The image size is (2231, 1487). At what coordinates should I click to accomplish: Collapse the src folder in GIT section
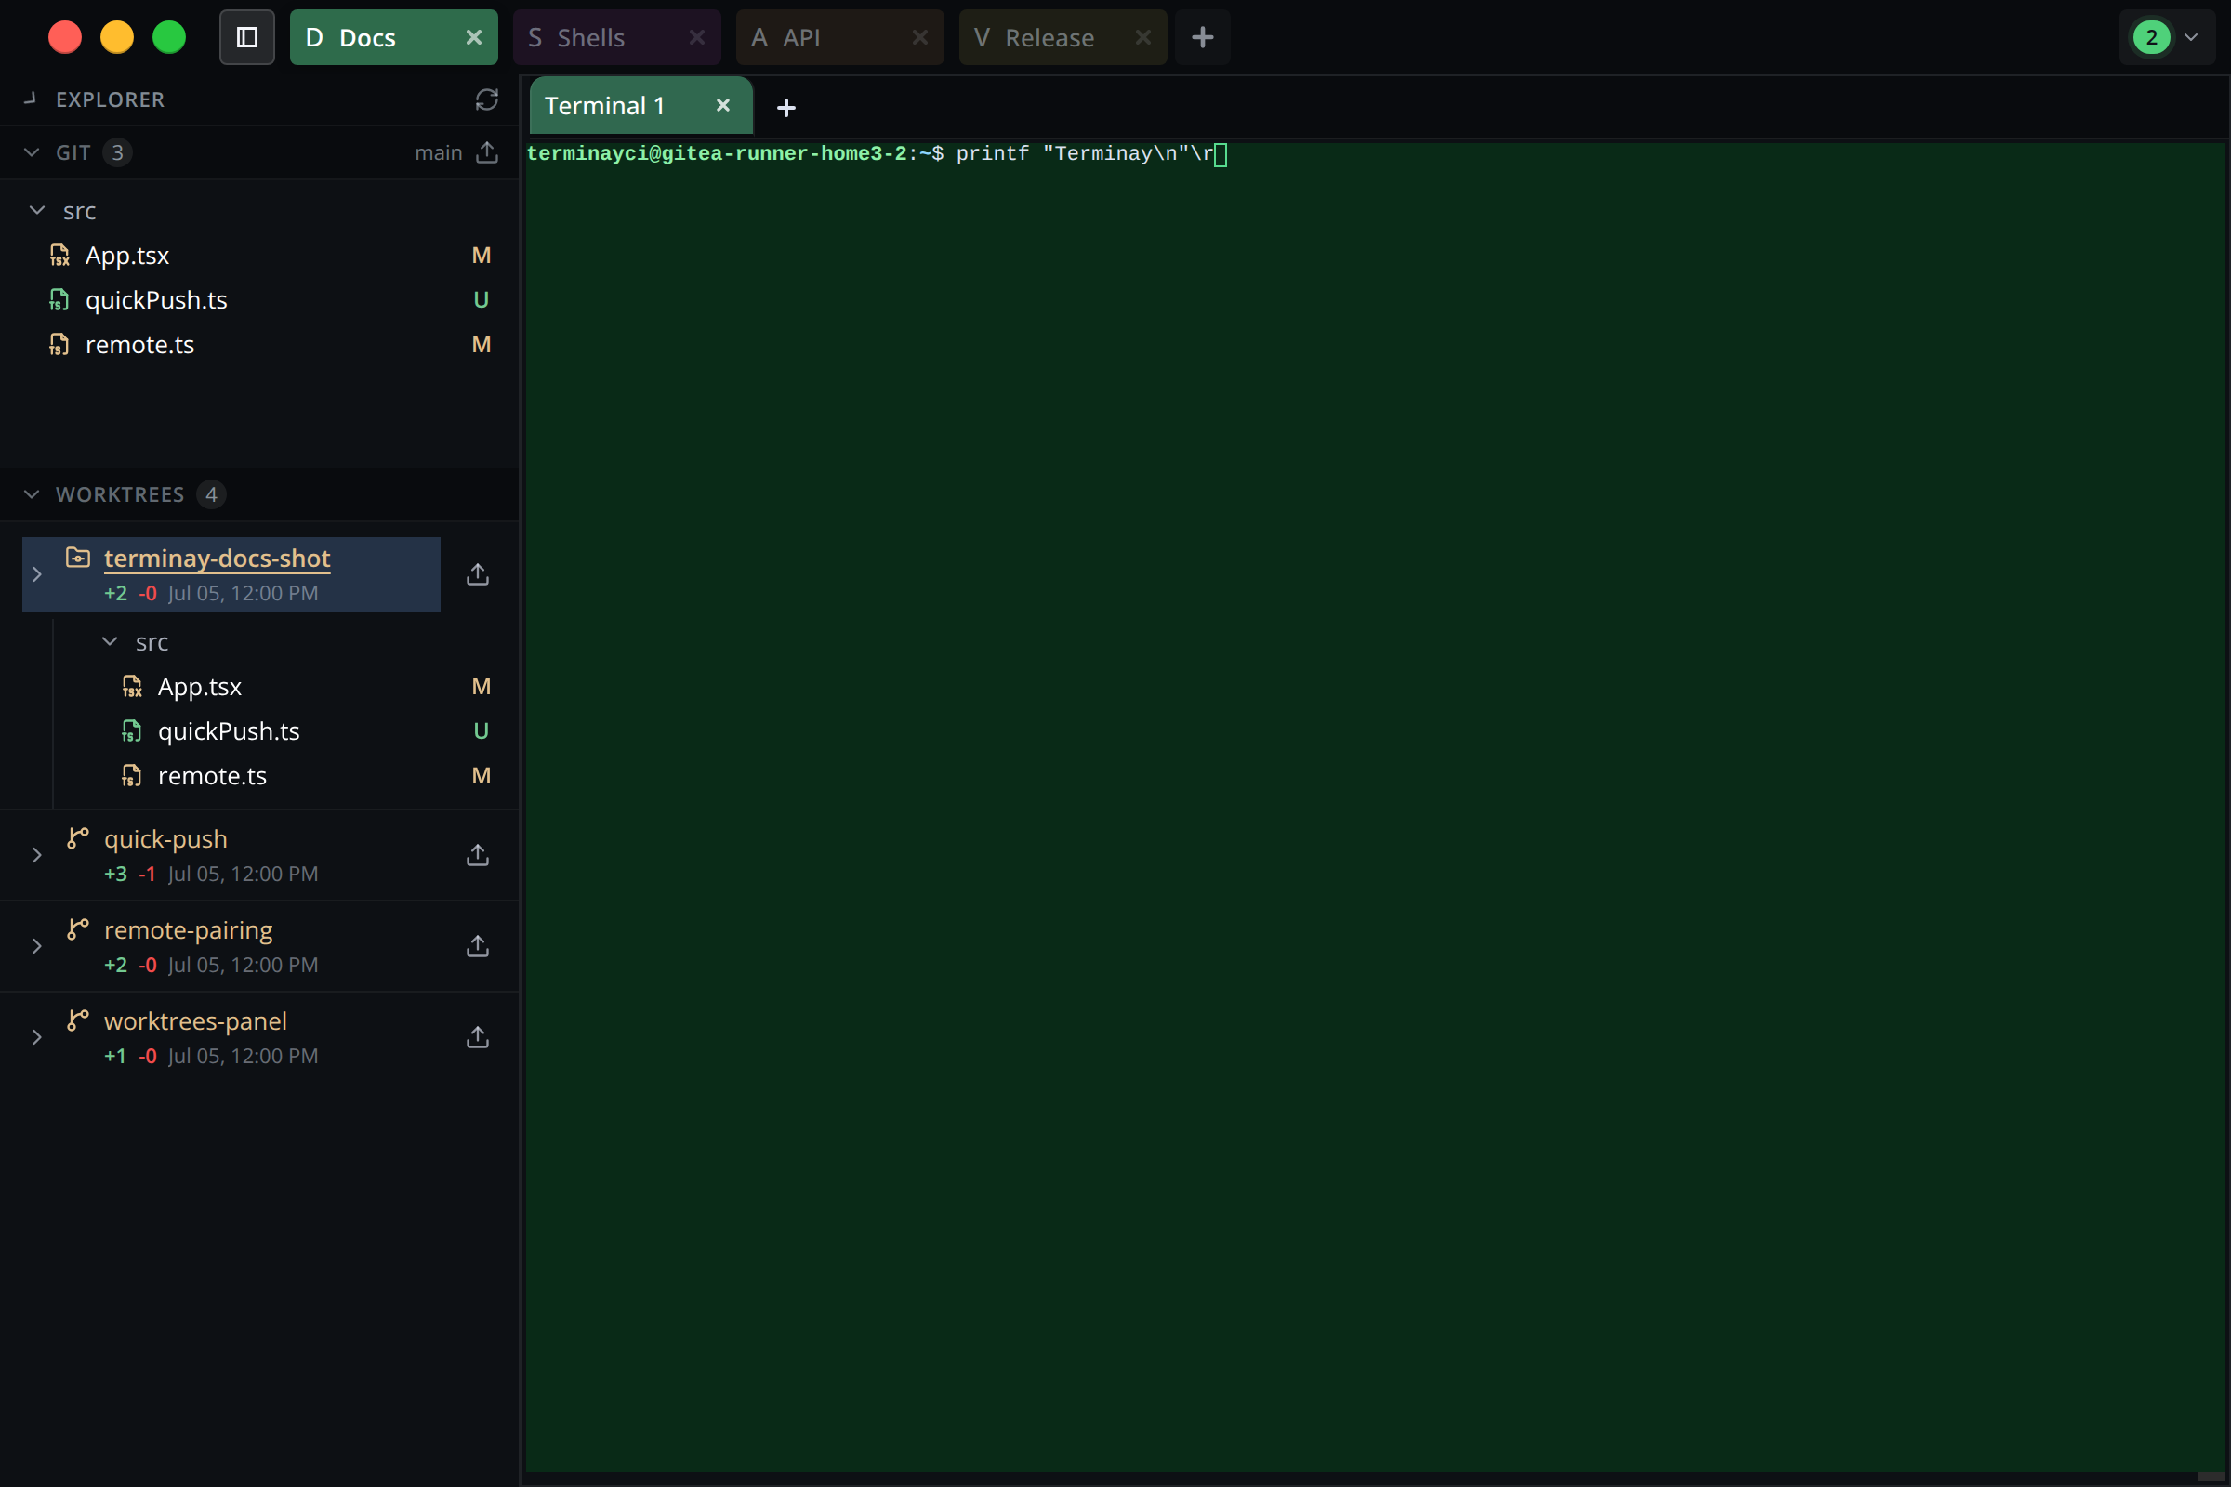pyautogui.click(x=38, y=211)
